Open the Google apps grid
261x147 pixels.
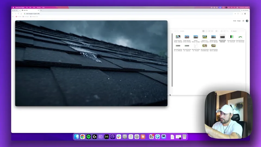click(x=243, y=21)
